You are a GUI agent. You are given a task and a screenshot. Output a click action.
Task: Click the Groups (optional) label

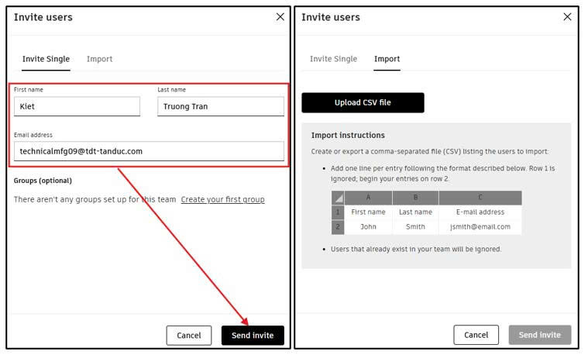(x=43, y=181)
